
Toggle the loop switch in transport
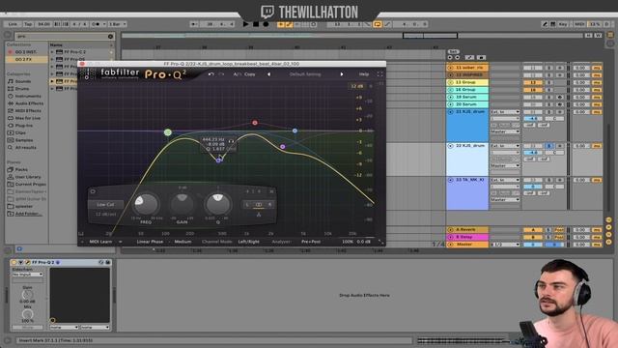[x=378, y=24]
